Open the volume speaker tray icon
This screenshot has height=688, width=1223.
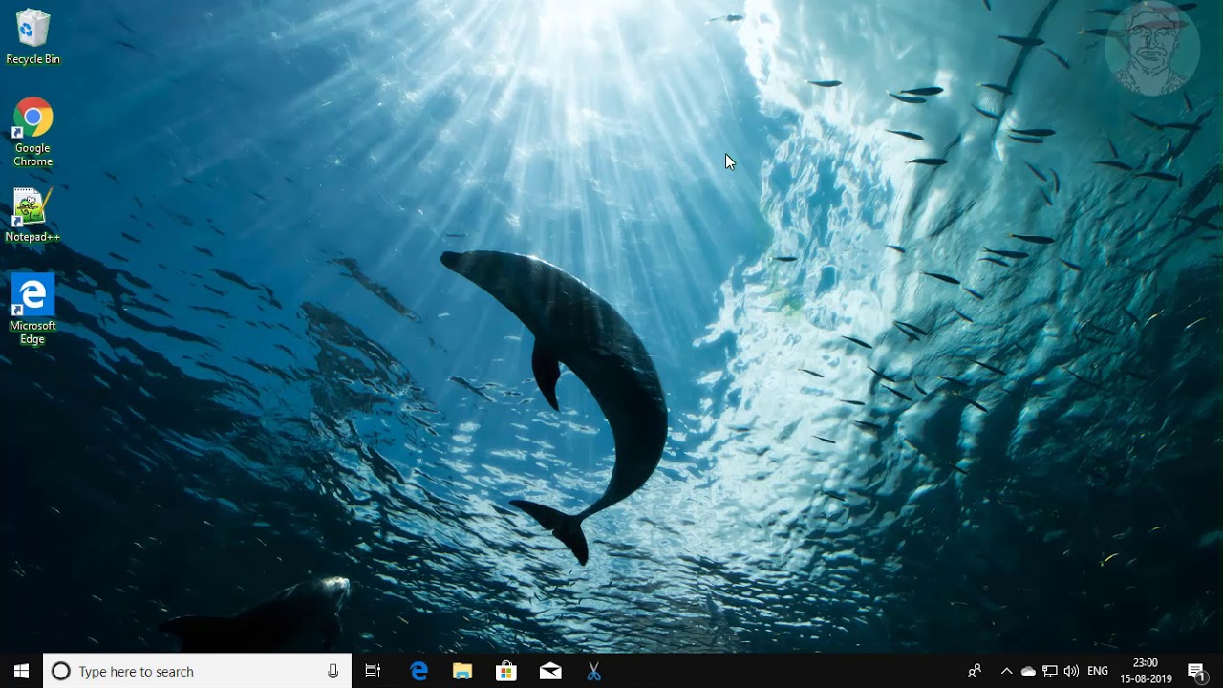(x=1071, y=671)
